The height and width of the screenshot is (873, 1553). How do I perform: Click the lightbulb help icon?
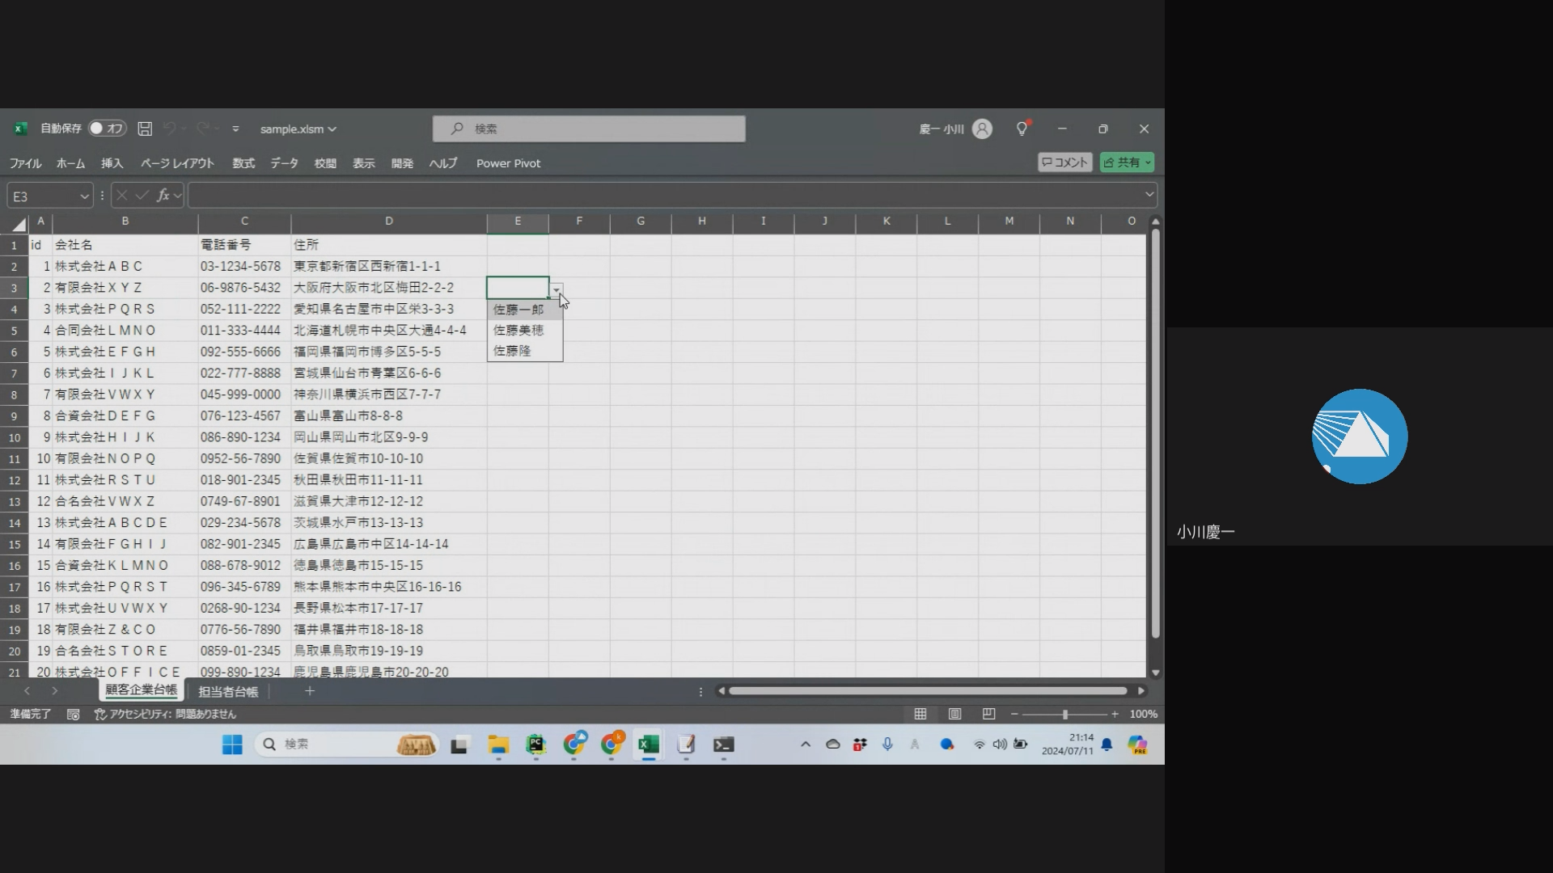point(1022,129)
